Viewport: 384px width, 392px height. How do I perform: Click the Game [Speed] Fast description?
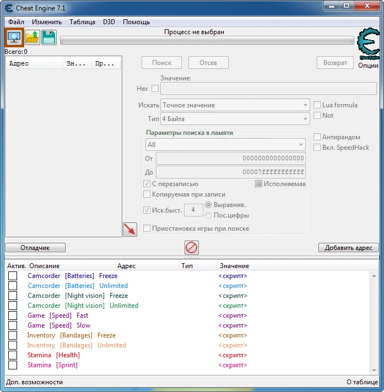[58, 315]
